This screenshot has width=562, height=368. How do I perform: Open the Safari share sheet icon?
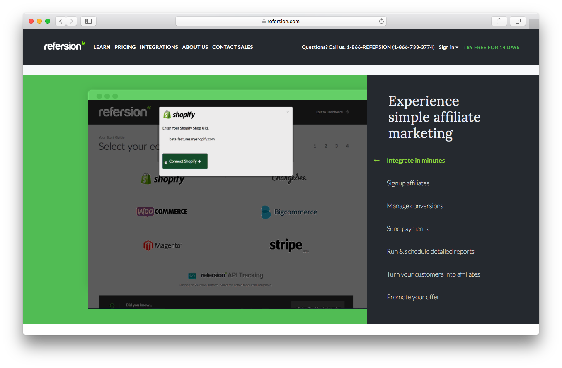pyautogui.click(x=499, y=21)
